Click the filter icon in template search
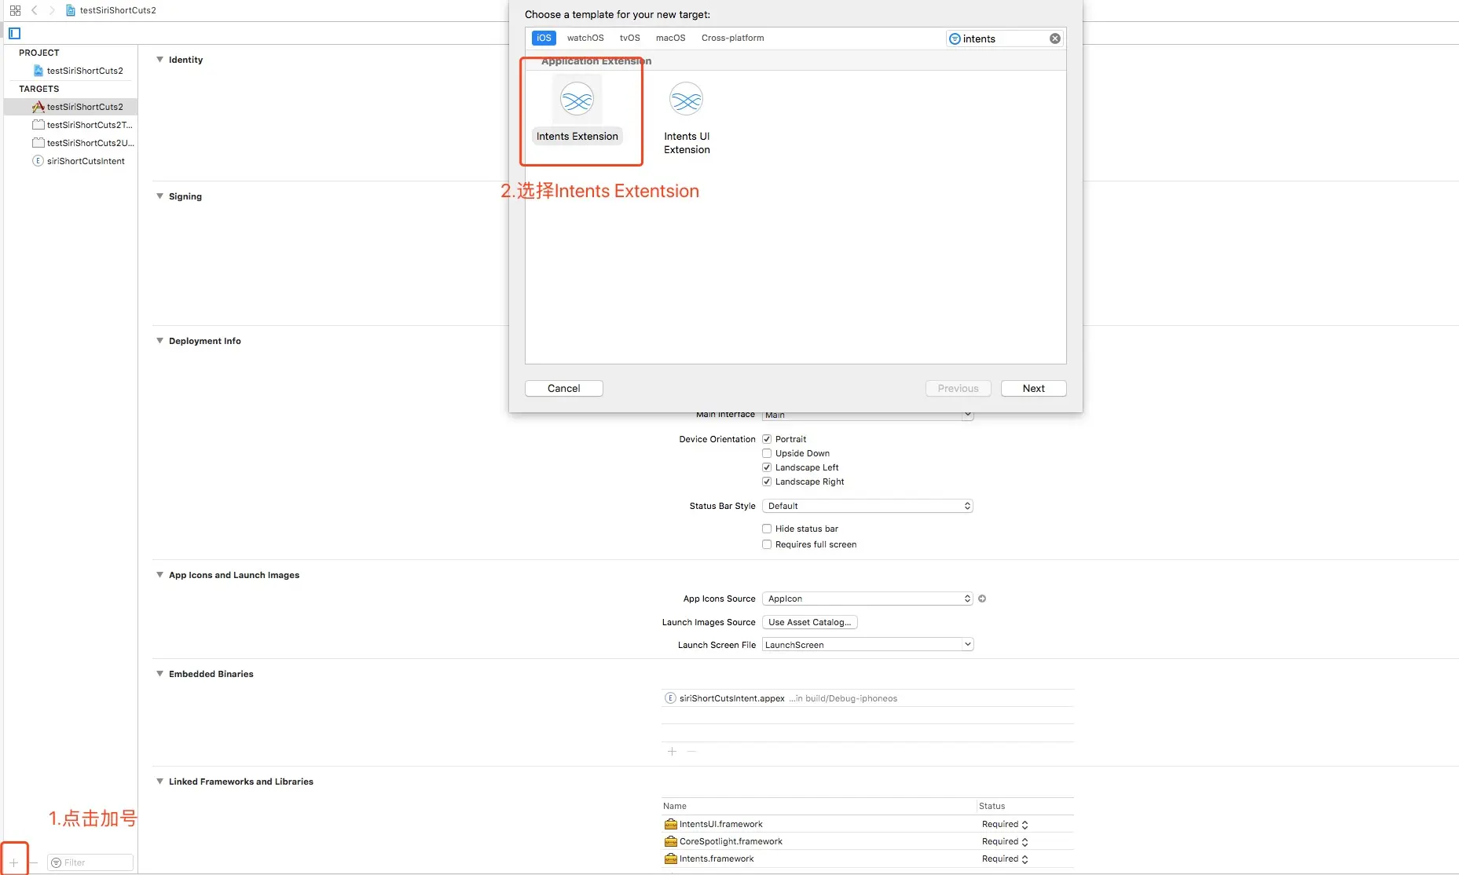1459x875 pixels. (x=955, y=38)
